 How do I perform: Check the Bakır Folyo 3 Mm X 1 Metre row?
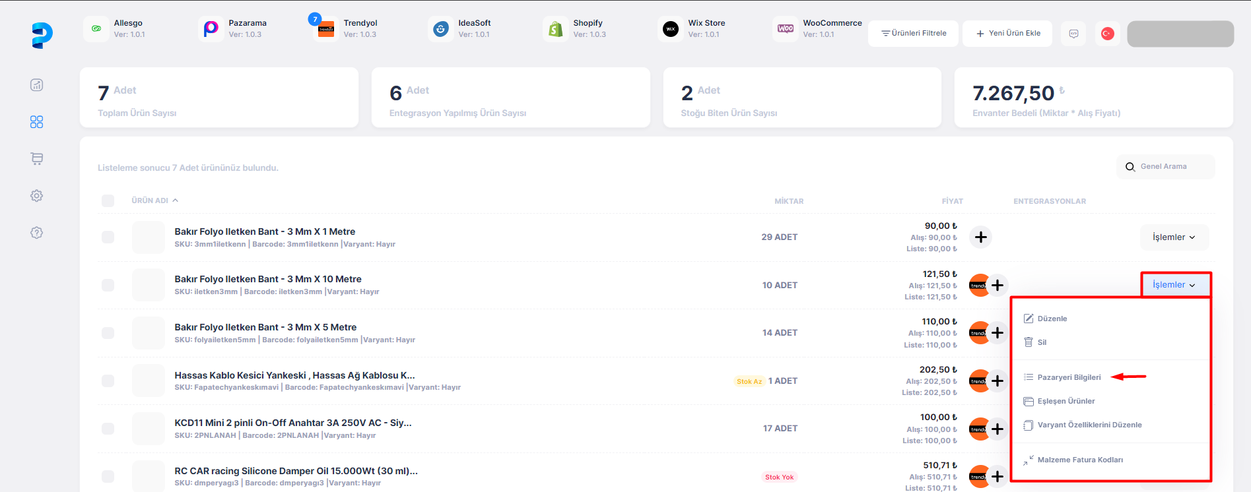click(108, 237)
